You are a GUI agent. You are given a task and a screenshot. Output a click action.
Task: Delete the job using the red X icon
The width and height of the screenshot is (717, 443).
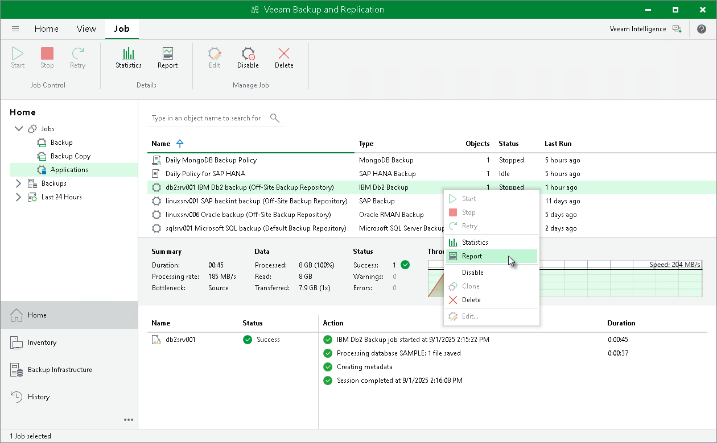pyautogui.click(x=284, y=57)
